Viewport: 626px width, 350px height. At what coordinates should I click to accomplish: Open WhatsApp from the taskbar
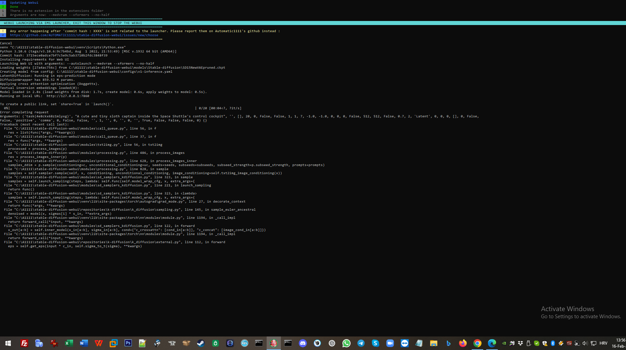tap(346, 343)
